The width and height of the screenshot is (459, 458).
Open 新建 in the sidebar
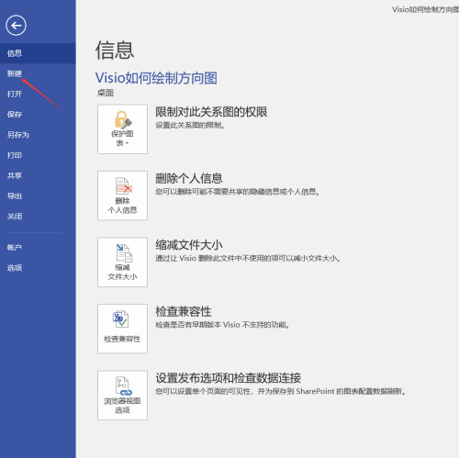pyautogui.click(x=38, y=73)
